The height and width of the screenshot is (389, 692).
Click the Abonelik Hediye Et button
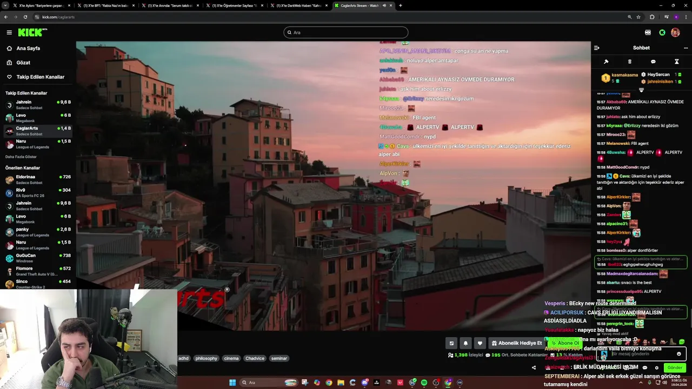coord(516,343)
